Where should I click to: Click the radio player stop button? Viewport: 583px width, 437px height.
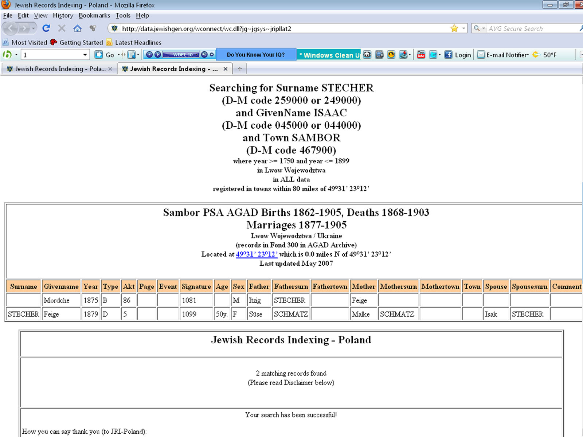pyautogui.click(x=149, y=55)
